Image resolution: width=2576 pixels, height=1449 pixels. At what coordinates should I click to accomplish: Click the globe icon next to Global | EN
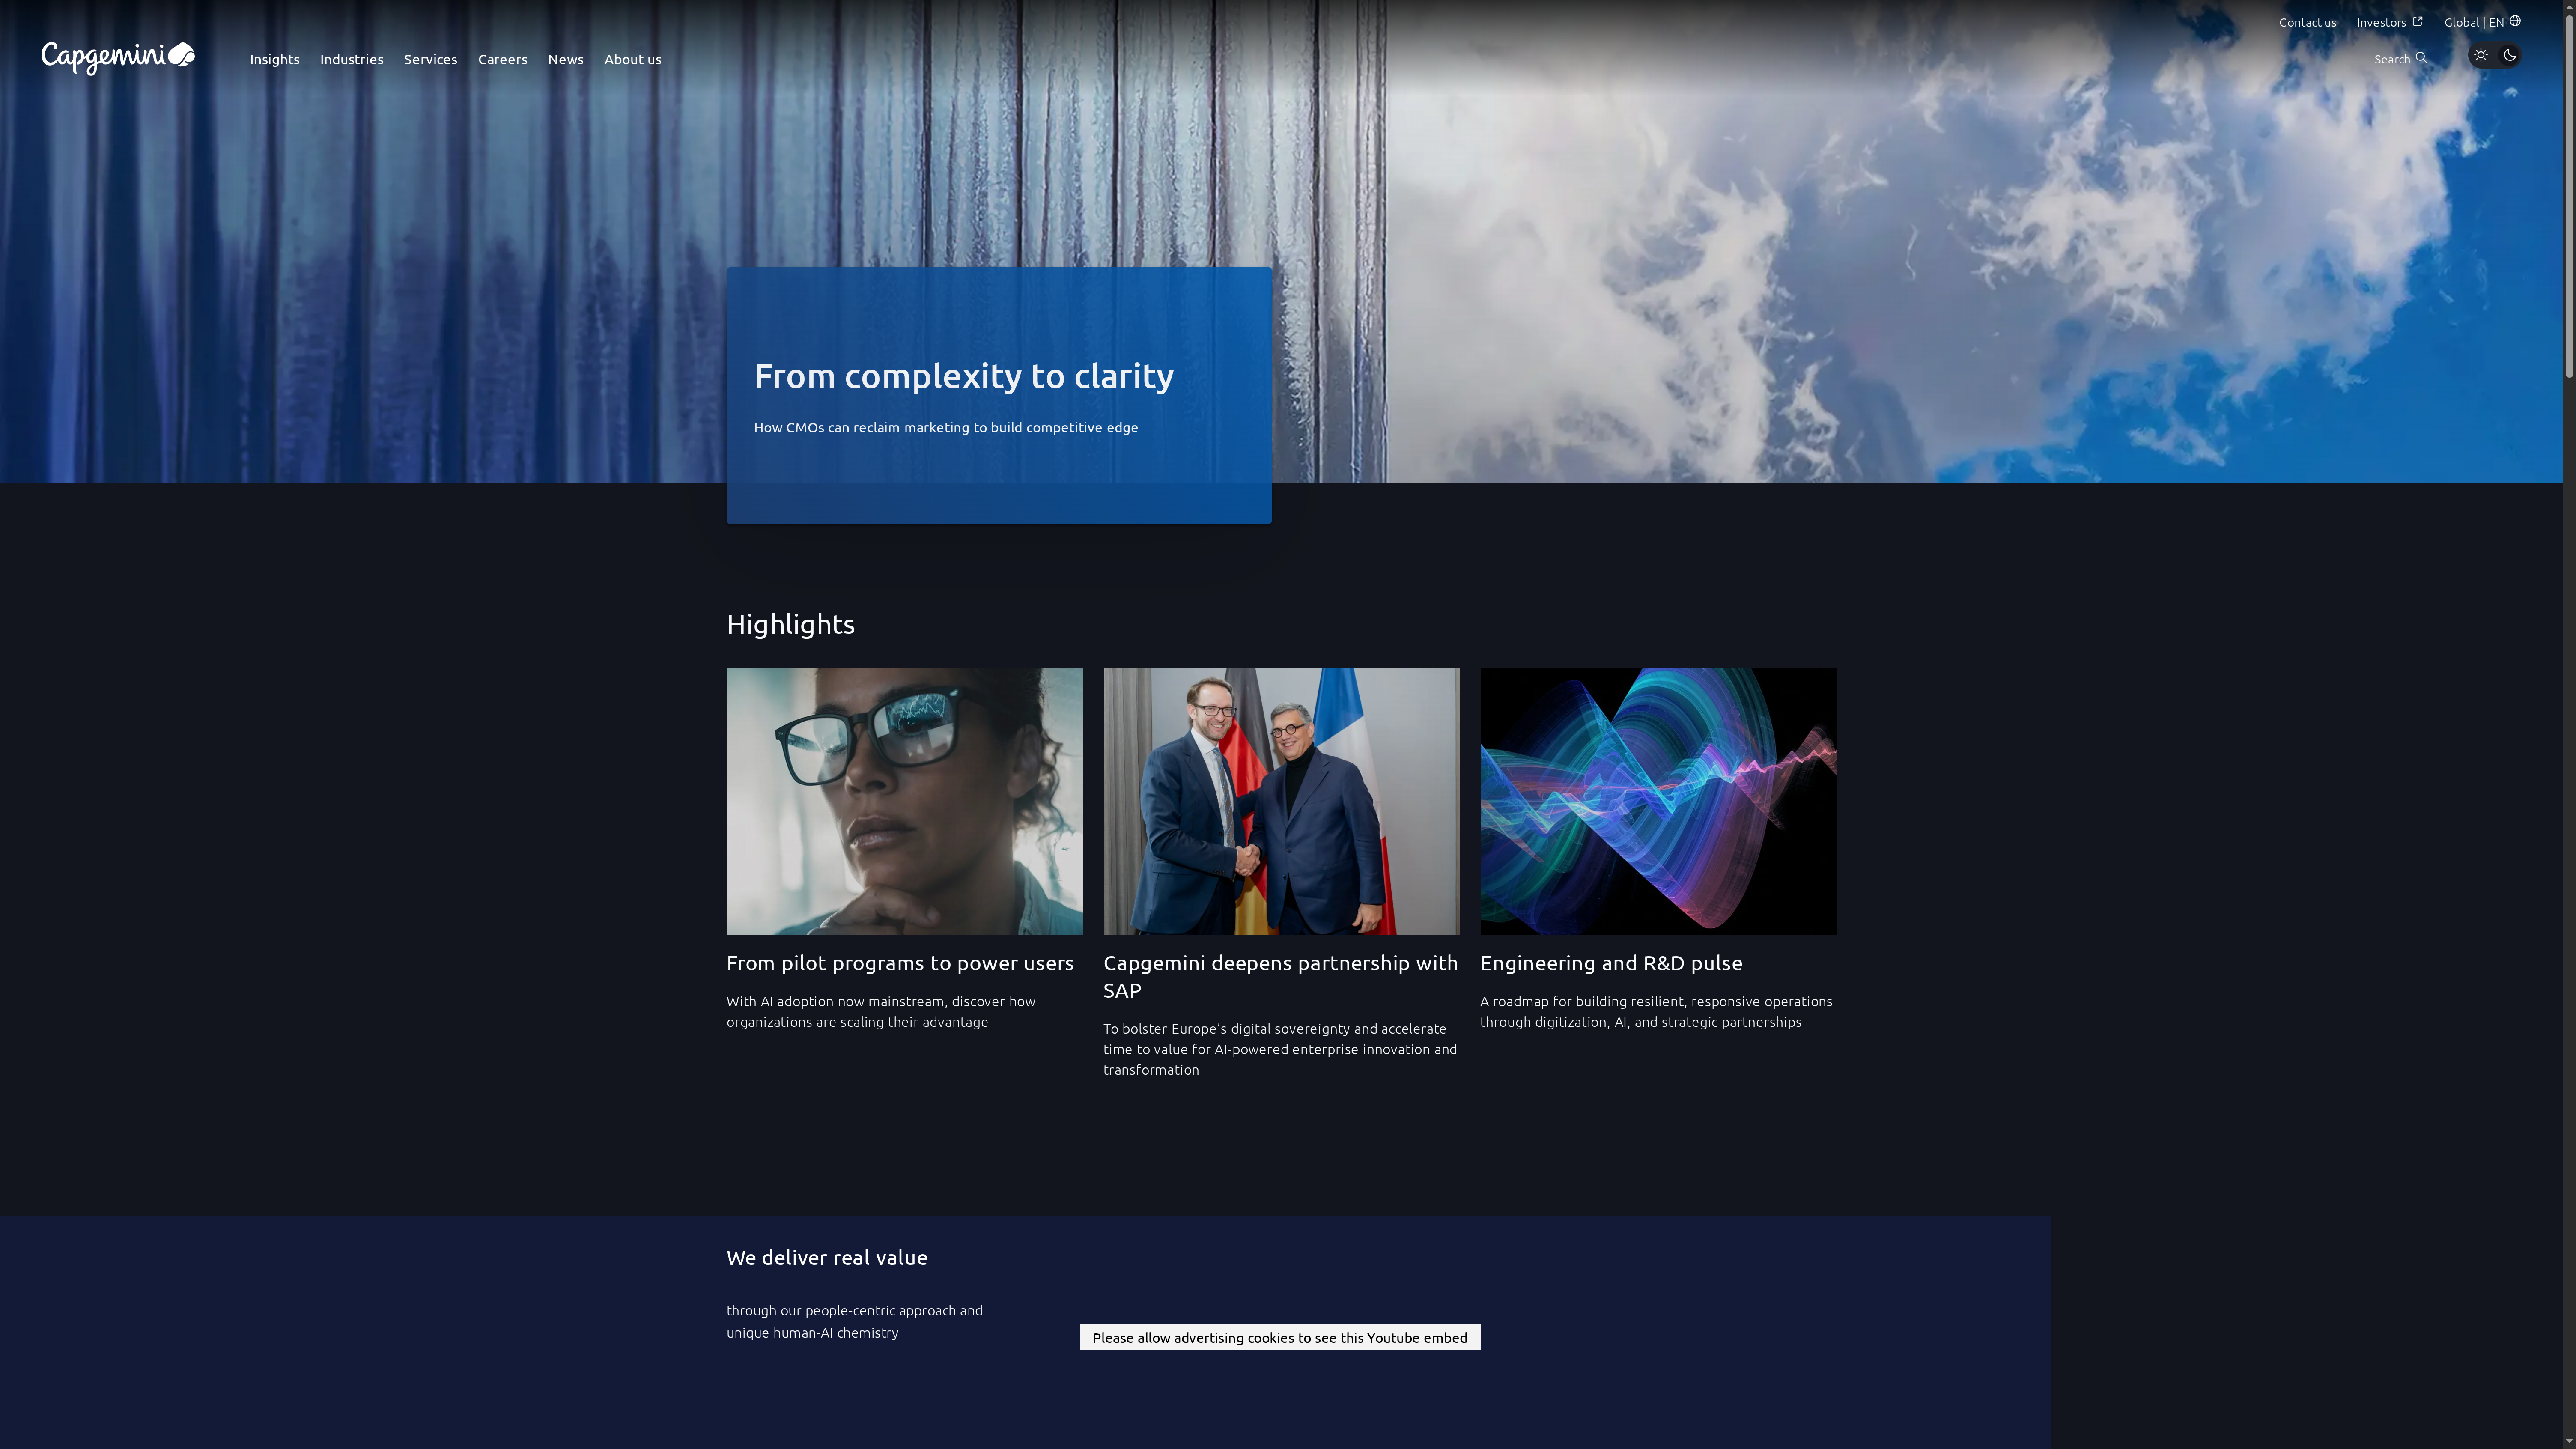[x=2515, y=21]
